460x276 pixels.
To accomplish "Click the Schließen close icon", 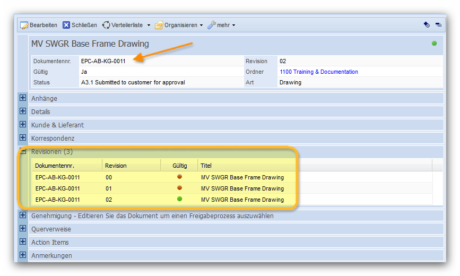I will [x=66, y=25].
